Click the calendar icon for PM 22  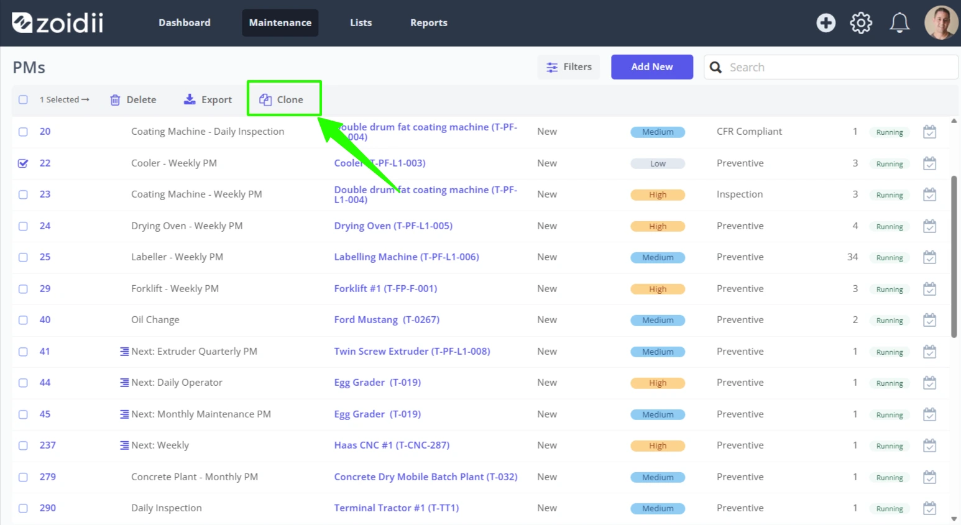(929, 163)
